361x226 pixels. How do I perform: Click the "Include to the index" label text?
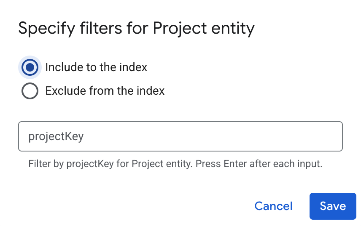coord(96,67)
